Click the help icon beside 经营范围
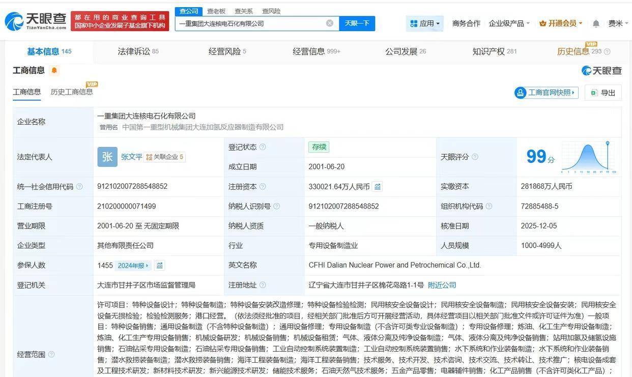Viewport: 632px width, 377px height. (51, 354)
